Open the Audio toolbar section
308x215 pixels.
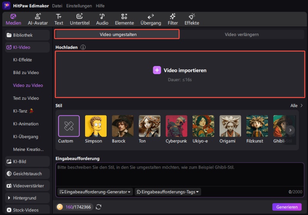coord(102,19)
